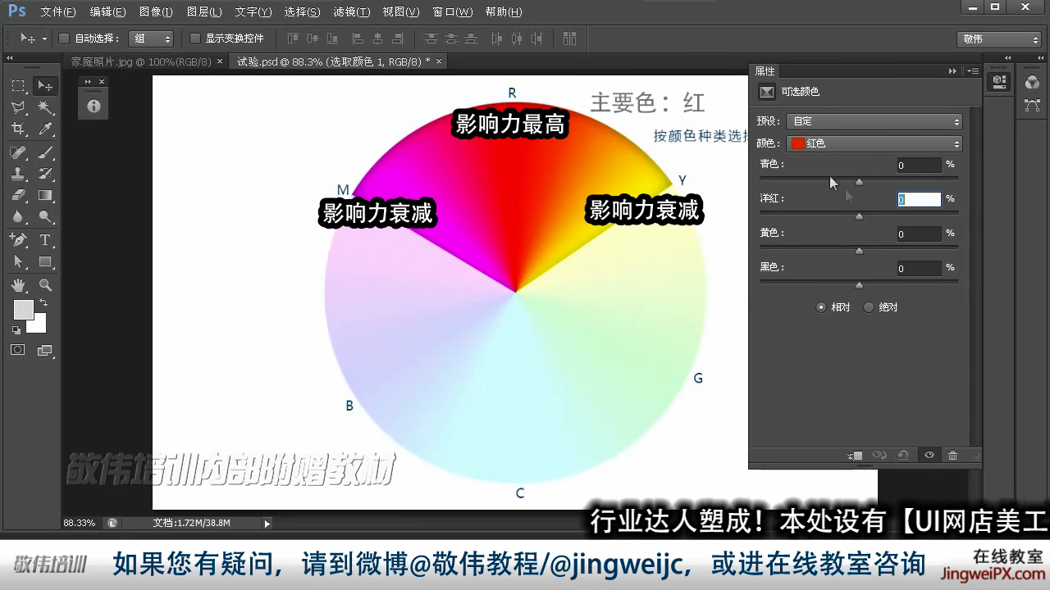
Task: Delete the adjustment layer via trash icon
Action: (x=952, y=456)
